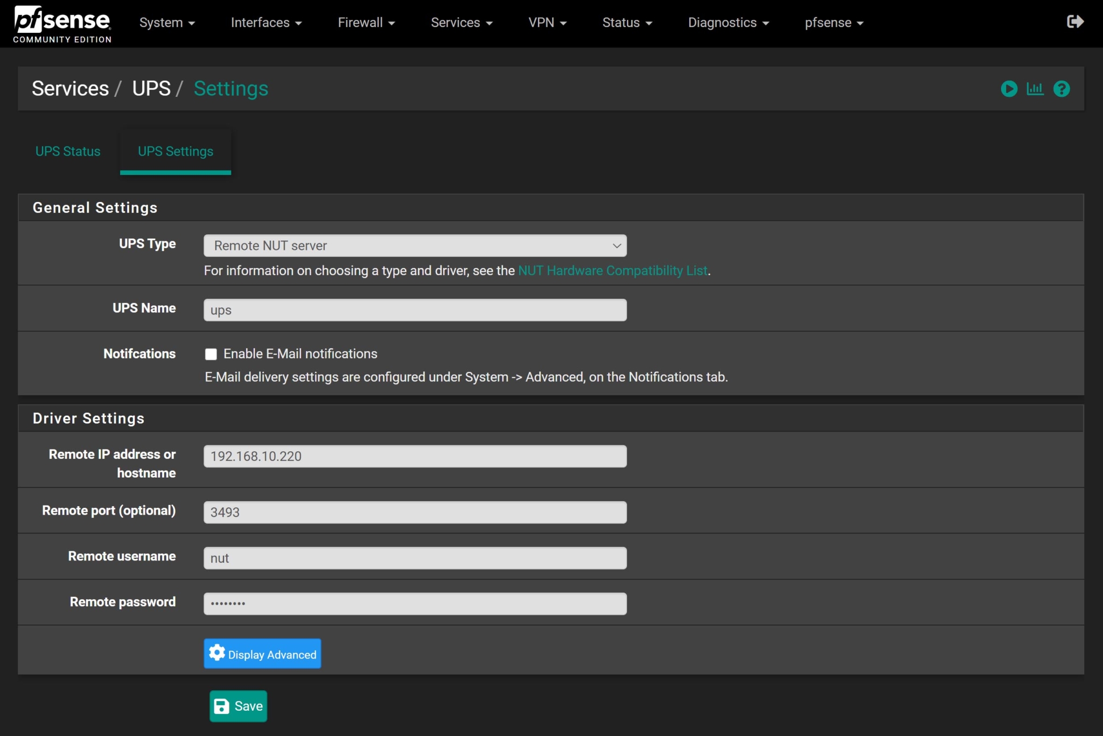The height and width of the screenshot is (736, 1103).
Task: Open the NUT Hardware Compatibility List link
Action: (x=612, y=271)
